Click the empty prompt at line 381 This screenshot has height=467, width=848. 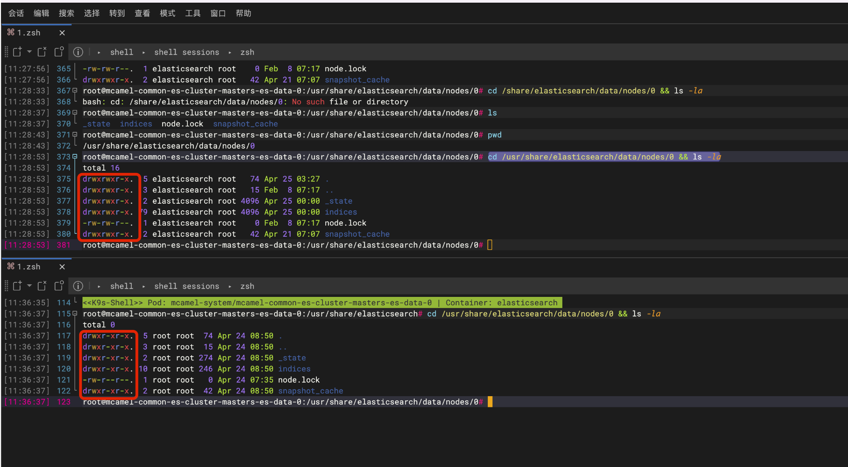(490, 245)
